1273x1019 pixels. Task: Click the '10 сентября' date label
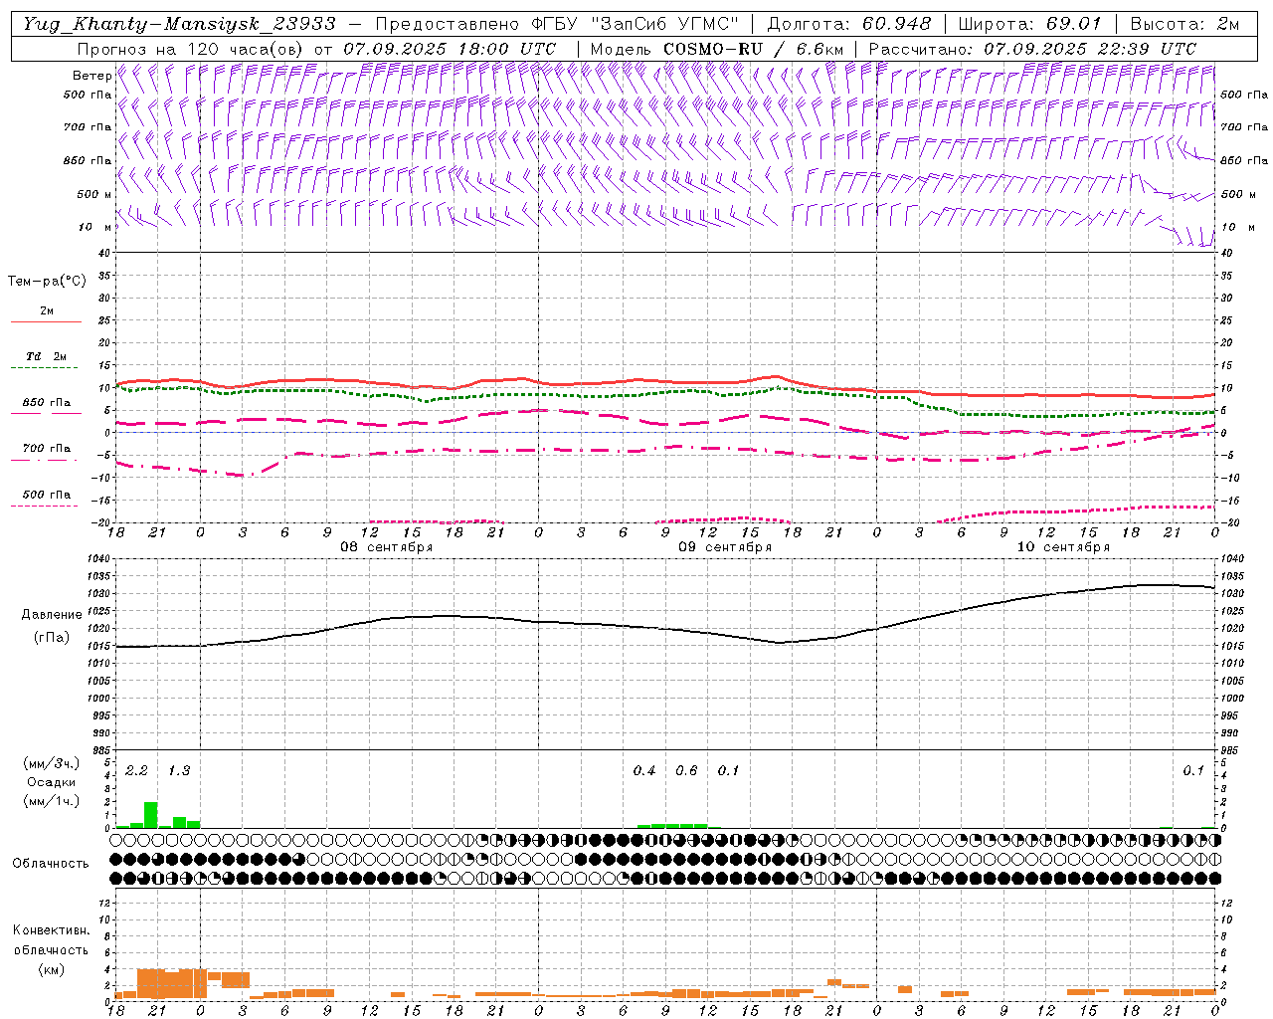tap(1063, 547)
